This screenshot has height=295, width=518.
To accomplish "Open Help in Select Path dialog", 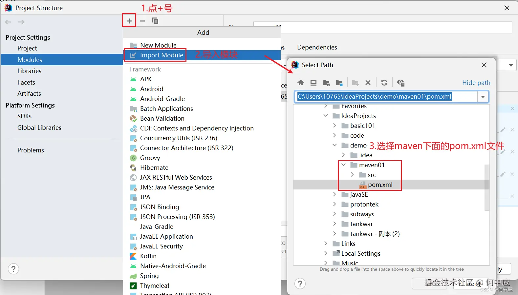I will tap(300, 284).
